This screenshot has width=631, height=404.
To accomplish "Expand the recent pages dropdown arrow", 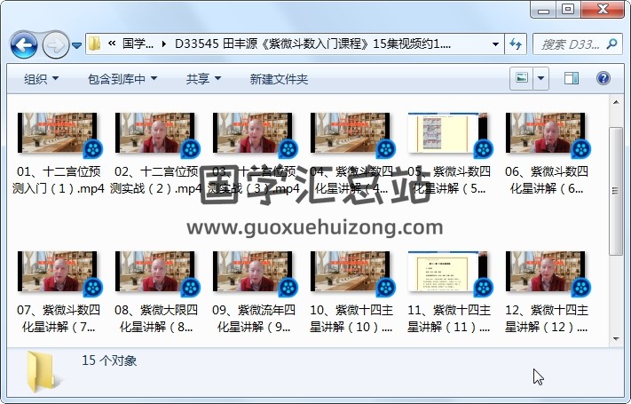I will click(x=77, y=44).
